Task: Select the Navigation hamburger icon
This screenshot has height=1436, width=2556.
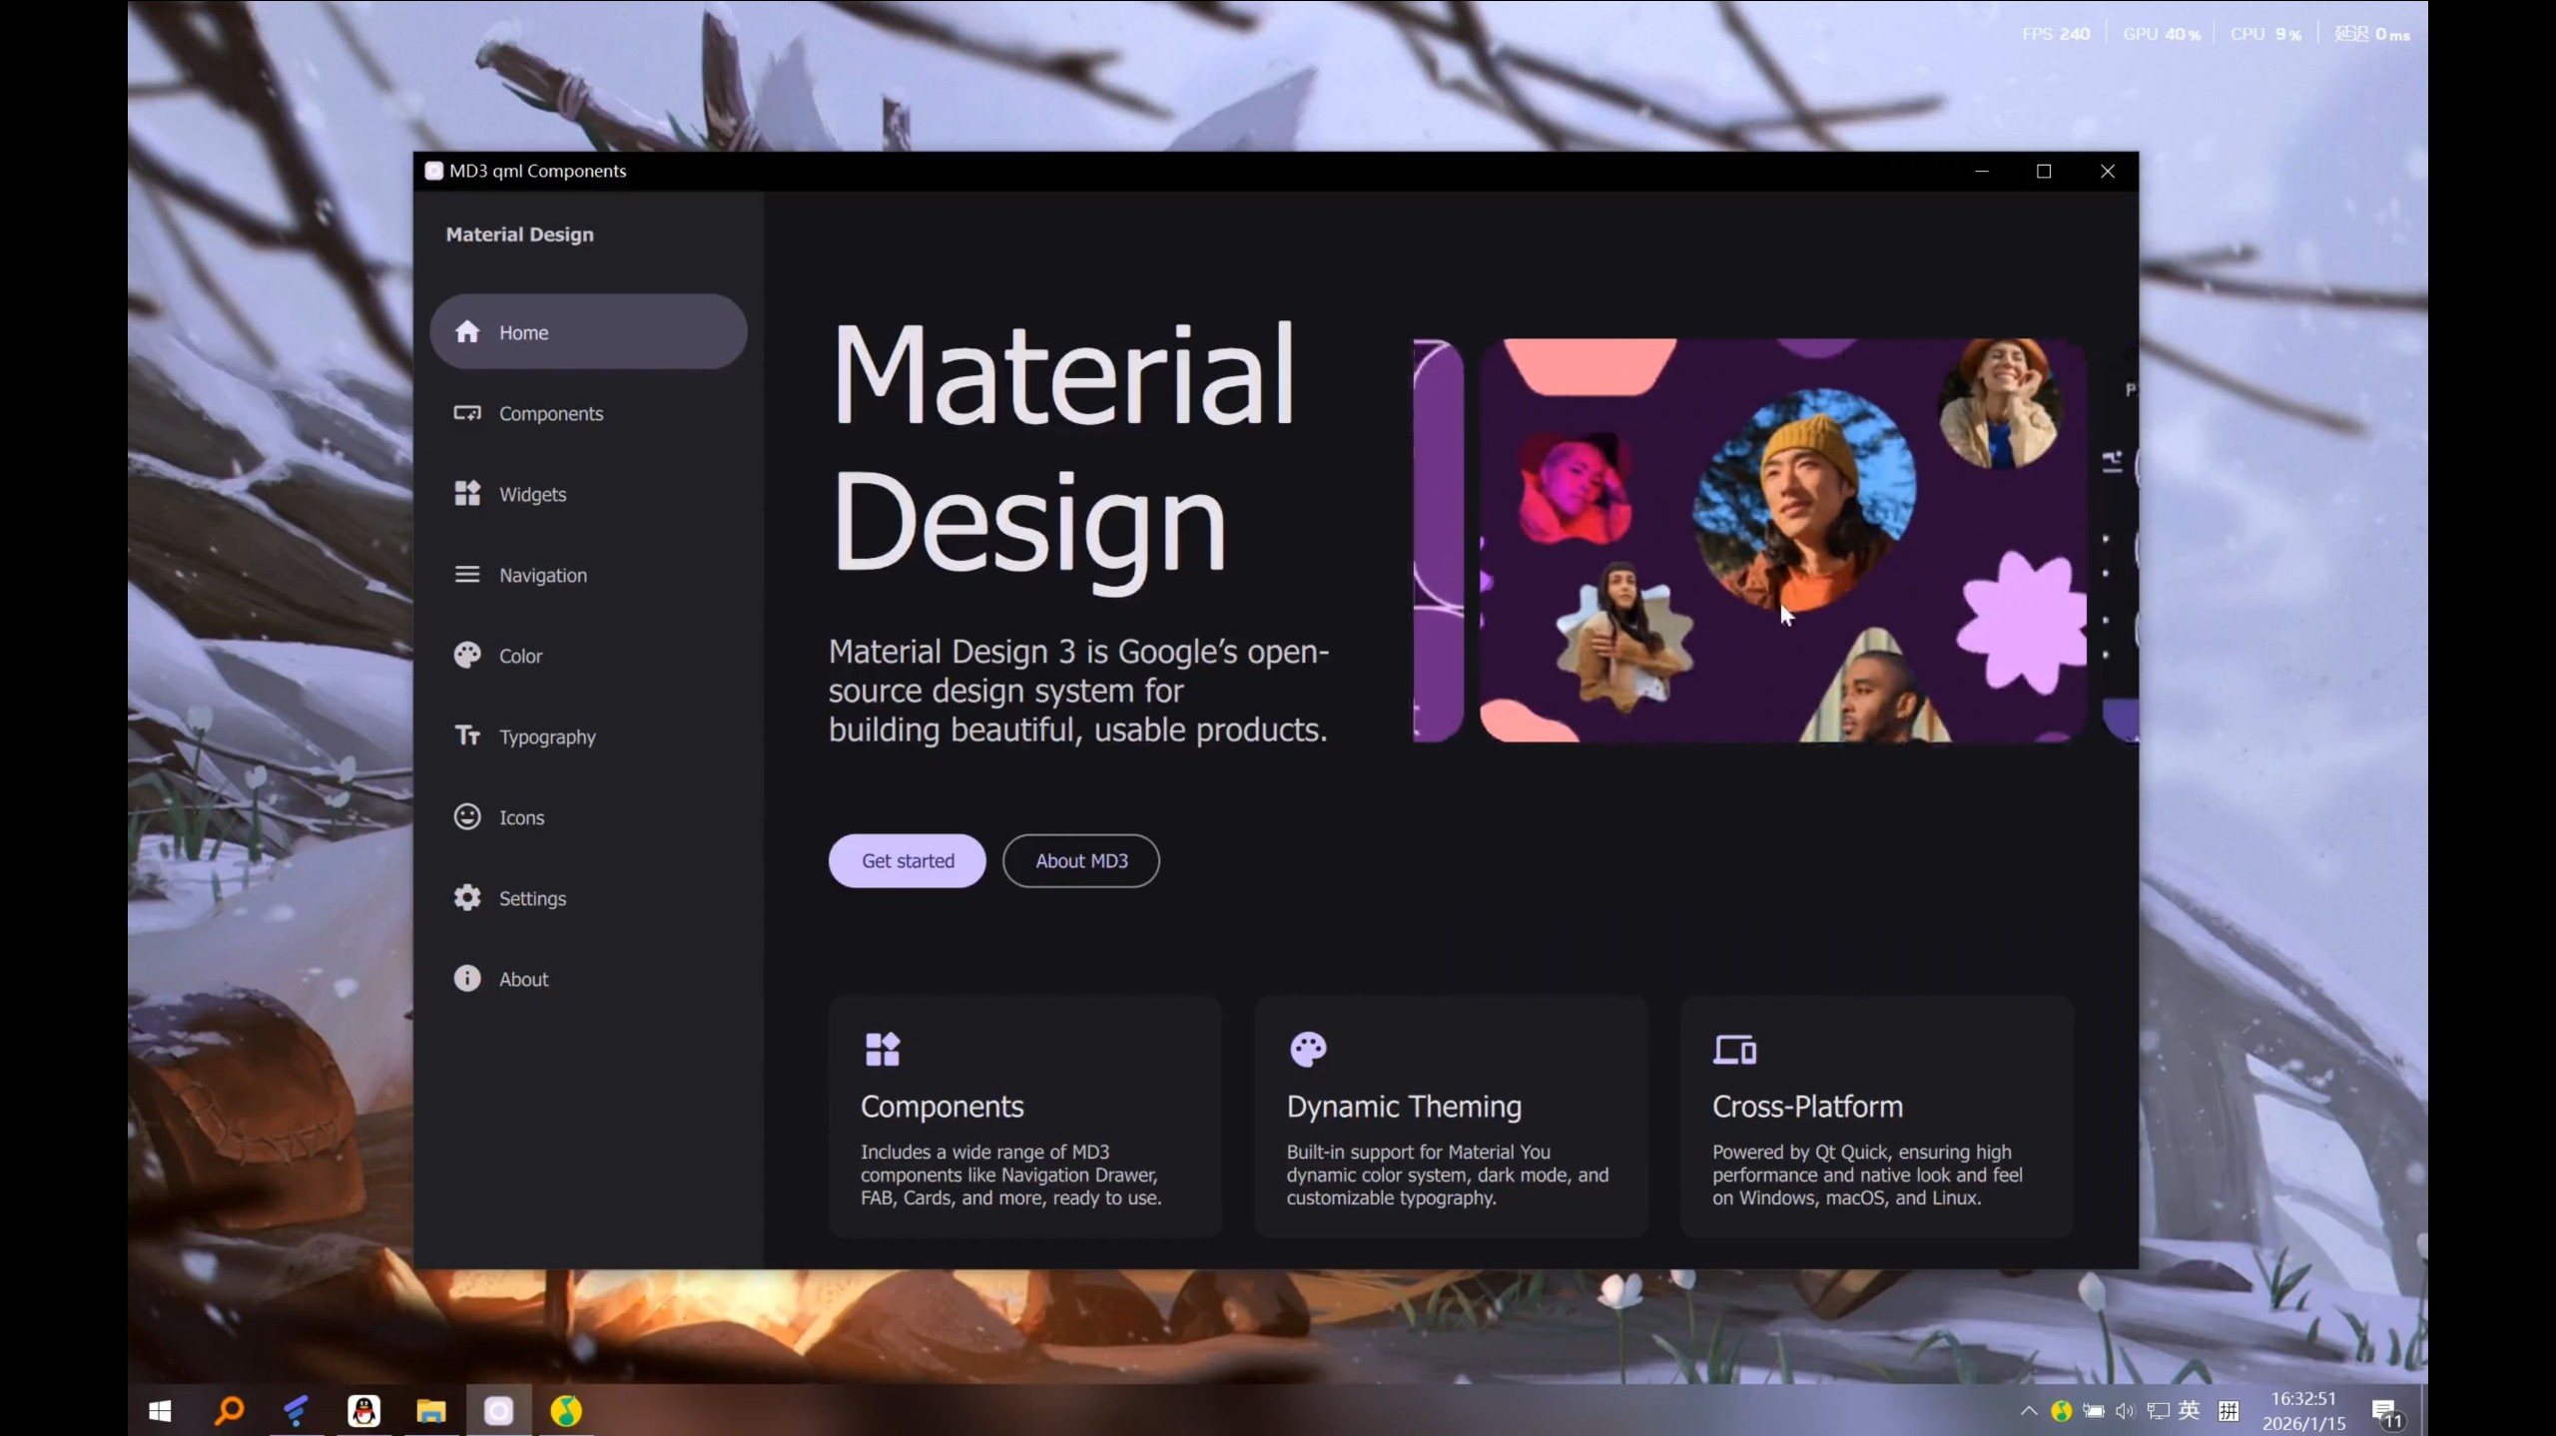Action: [467, 575]
